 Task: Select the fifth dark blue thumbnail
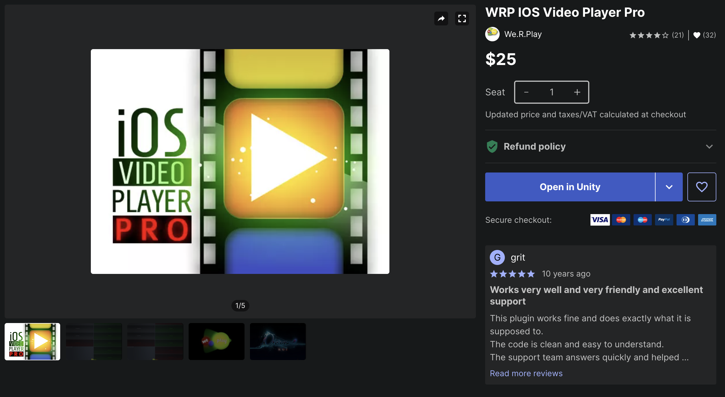pyautogui.click(x=278, y=342)
